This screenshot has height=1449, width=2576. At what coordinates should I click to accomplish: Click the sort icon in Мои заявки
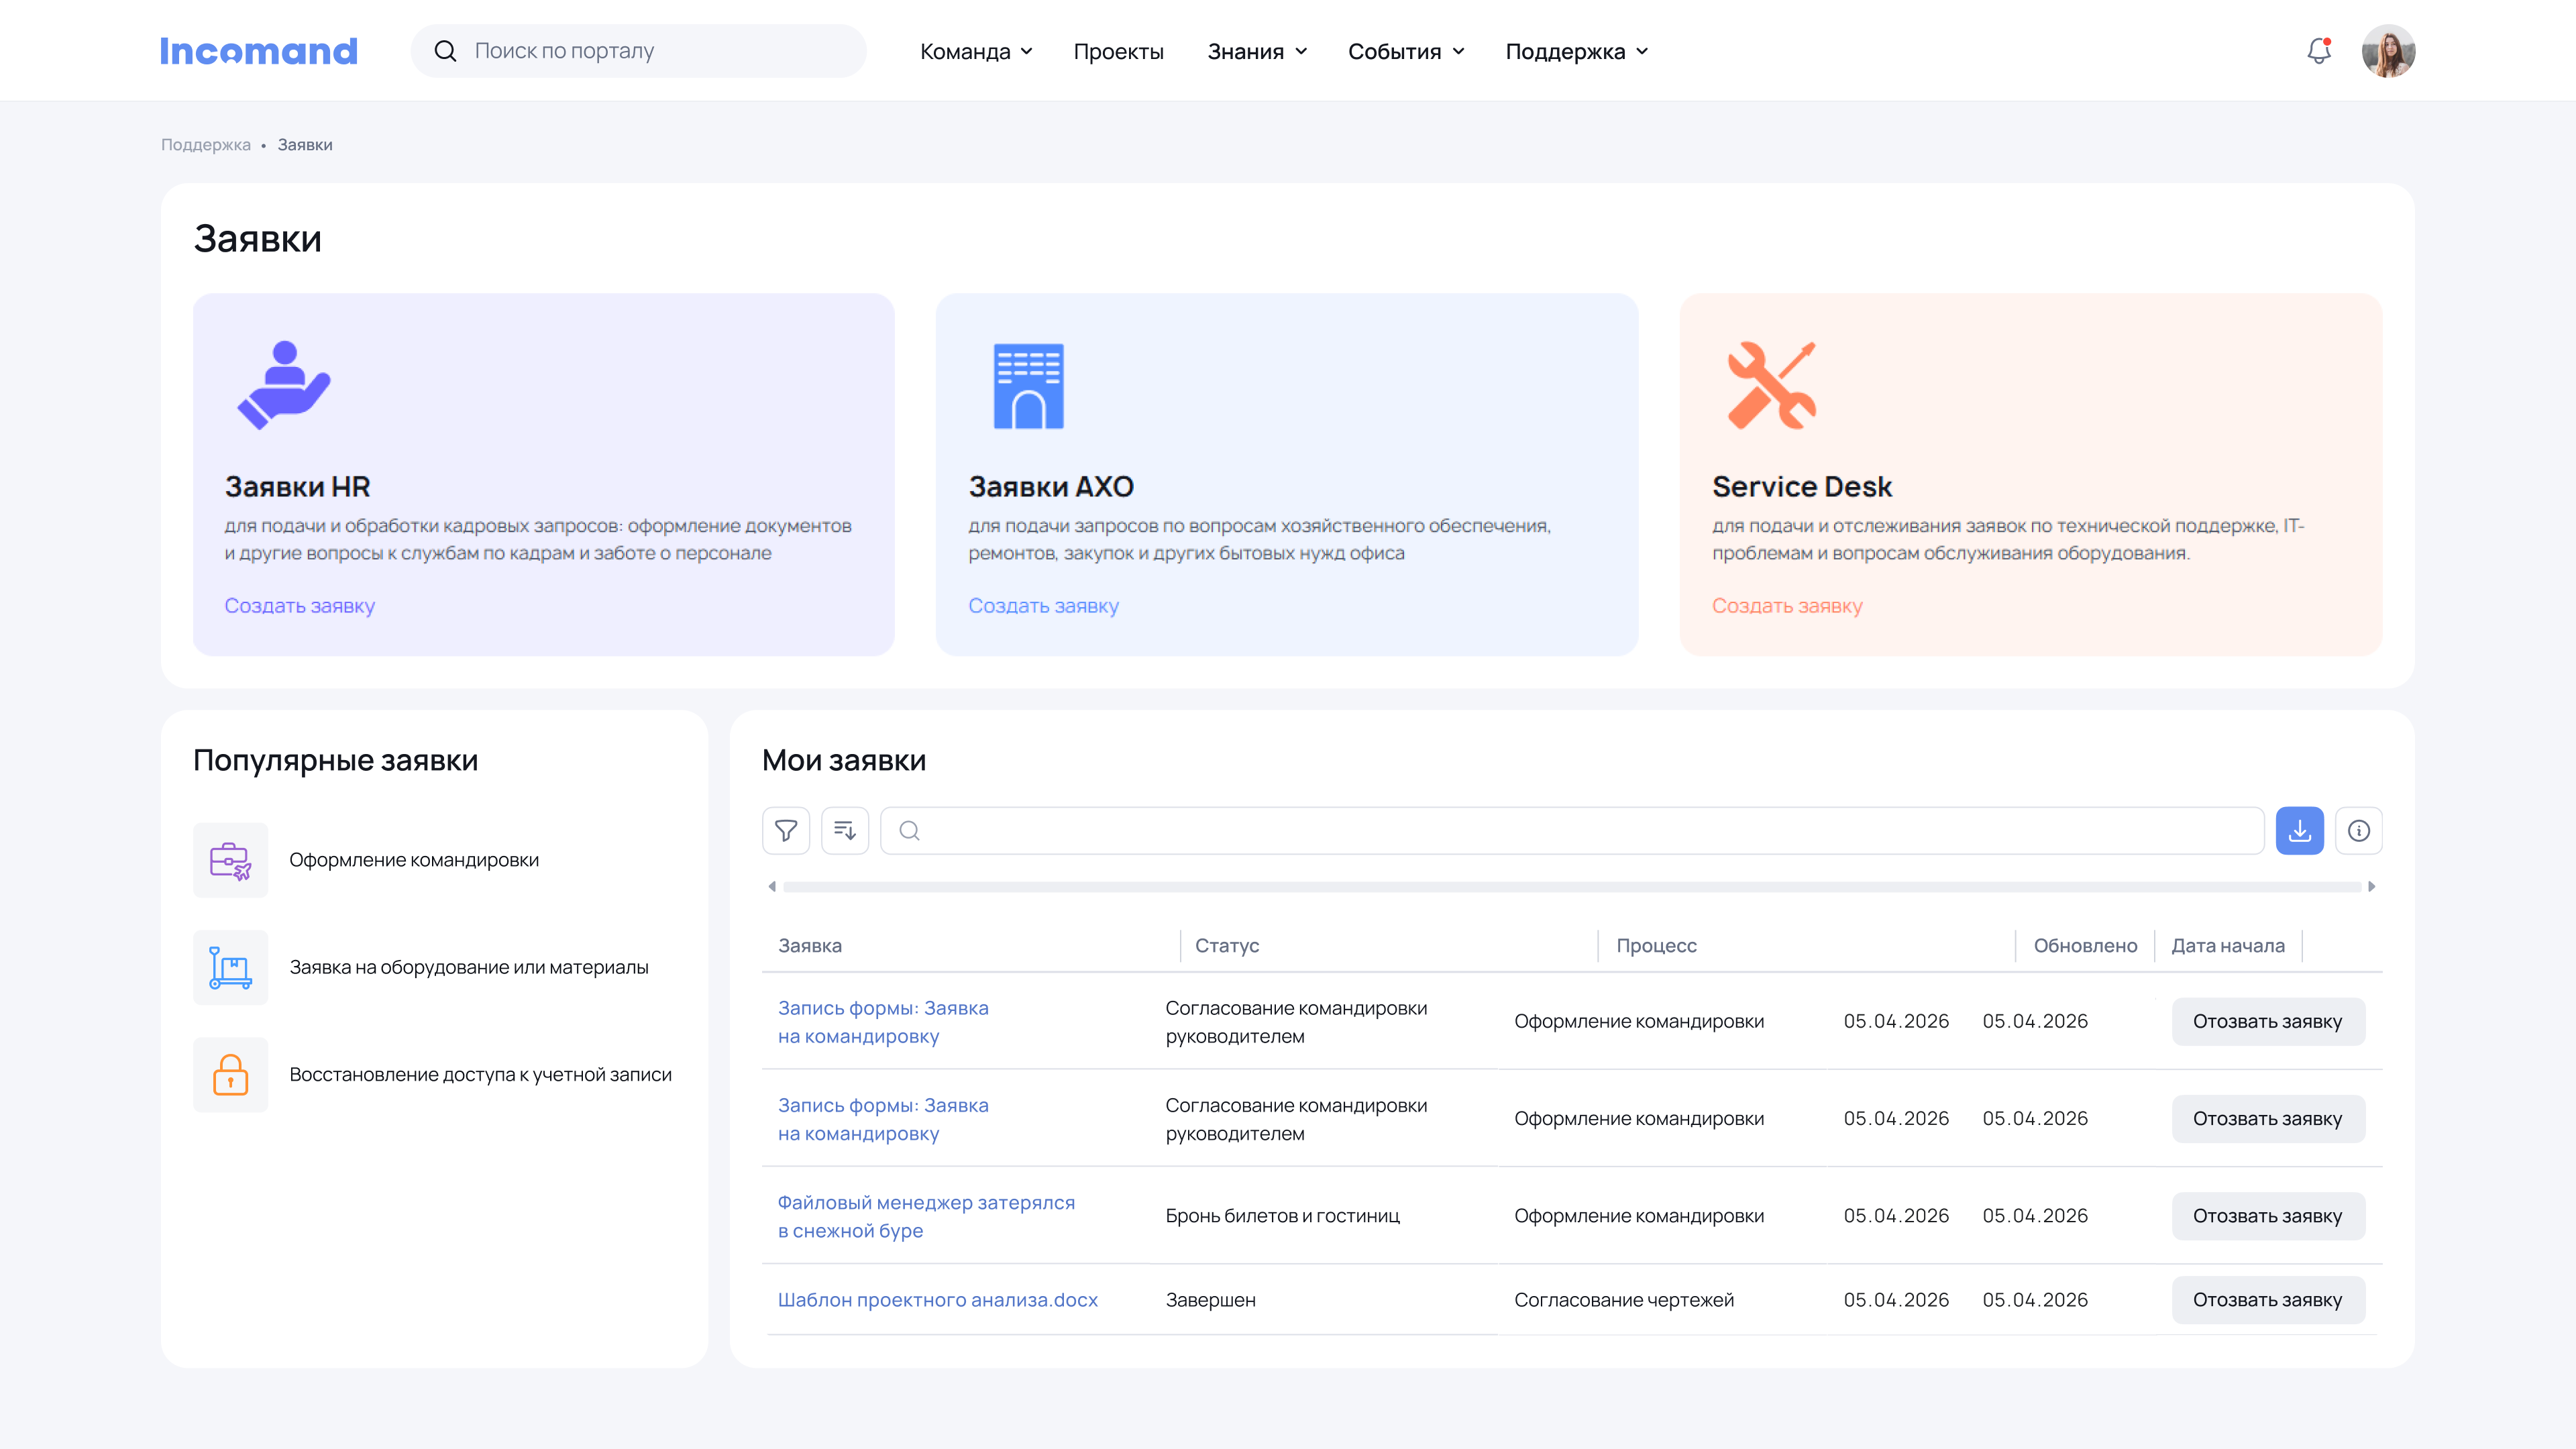(845, 830)
